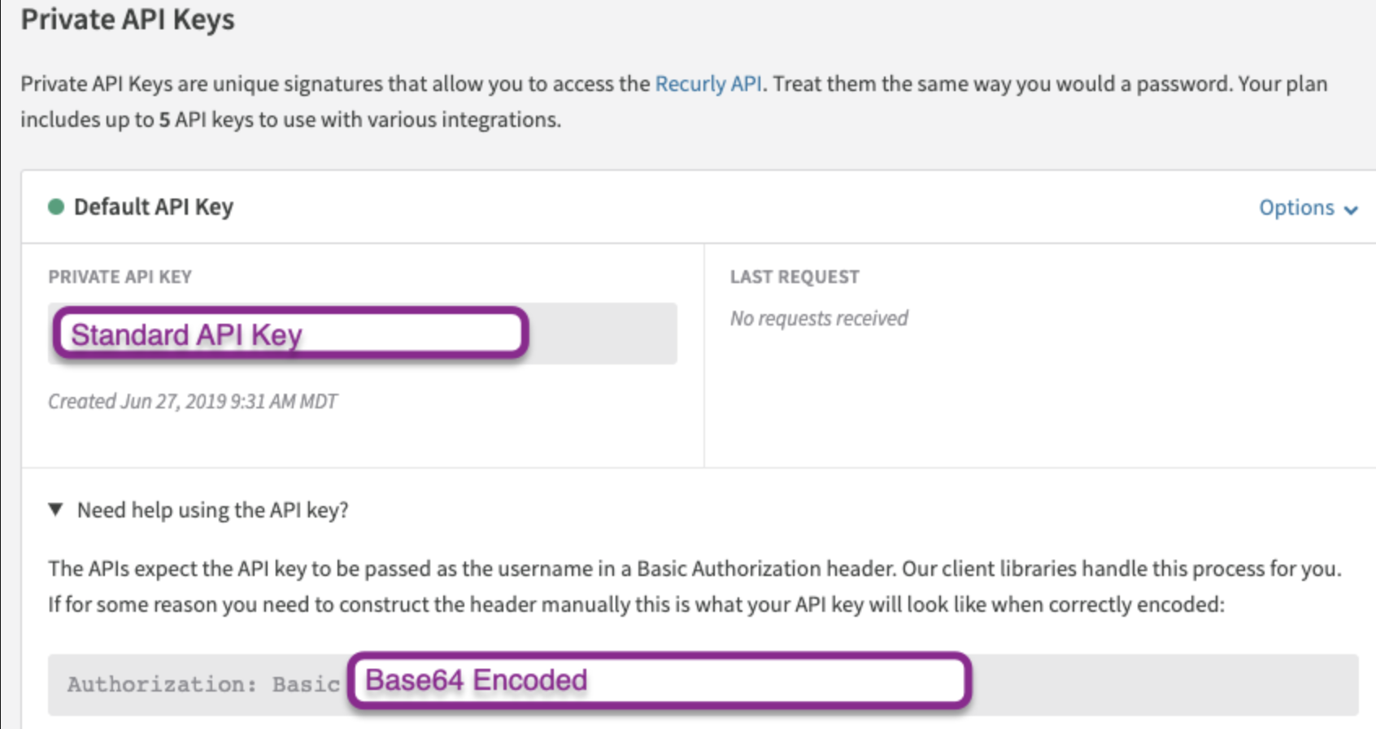The image size is (1376, 729).
Task: Click the bold '5' API keys limit
Action: coord(164,120)
